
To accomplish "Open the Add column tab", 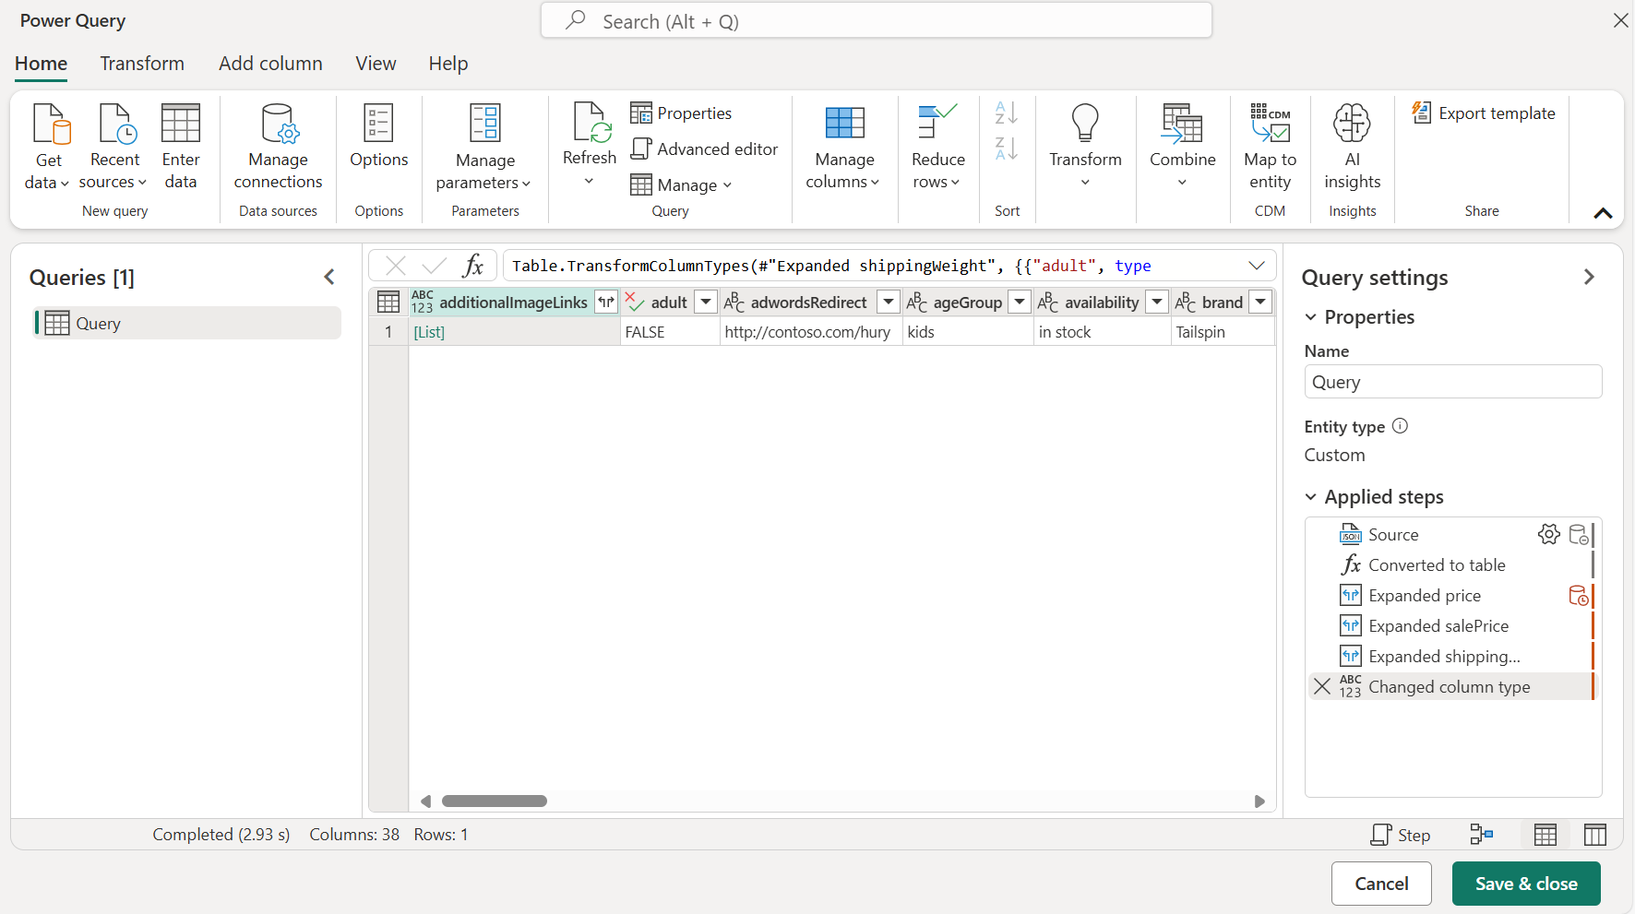I will pos(270,64).
